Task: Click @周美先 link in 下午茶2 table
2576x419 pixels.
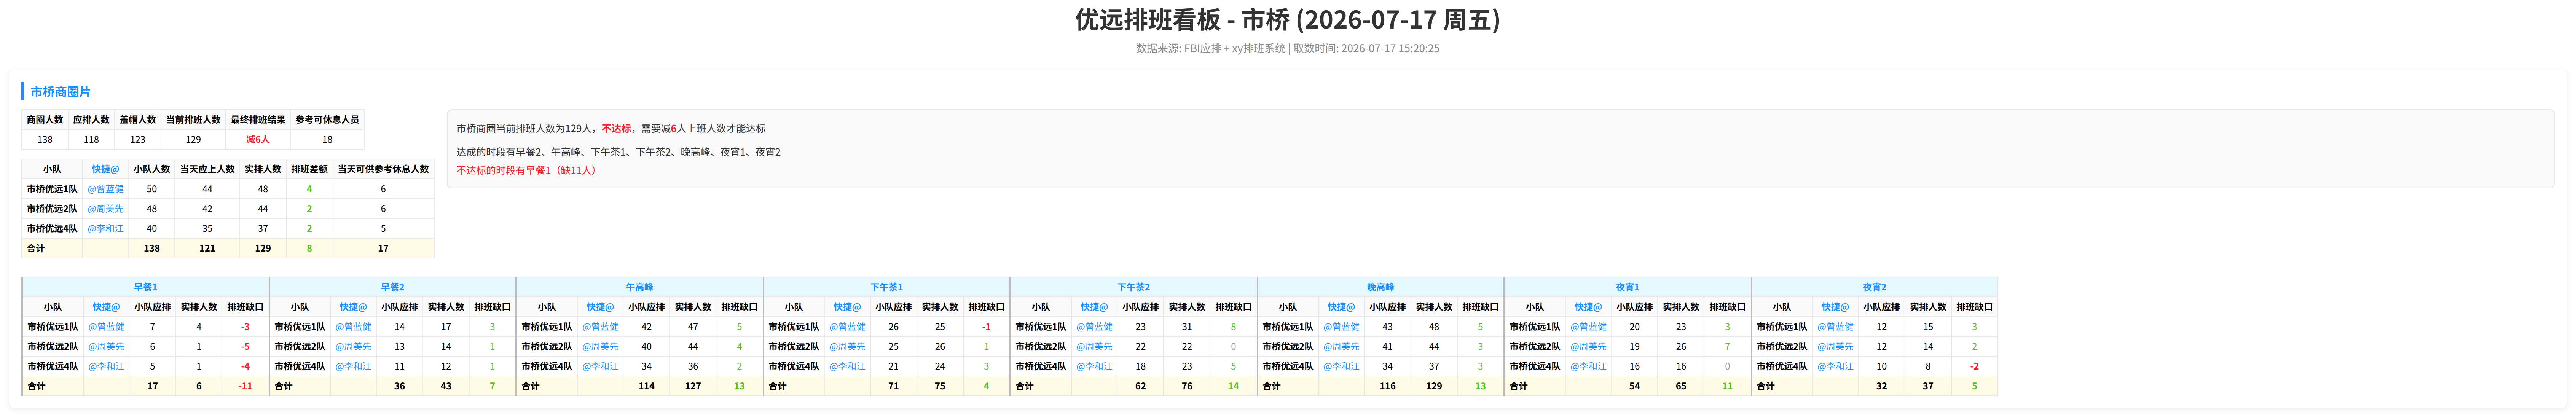Action: 1094,347
